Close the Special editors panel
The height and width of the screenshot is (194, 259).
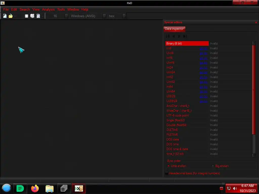tap(256, 22)
